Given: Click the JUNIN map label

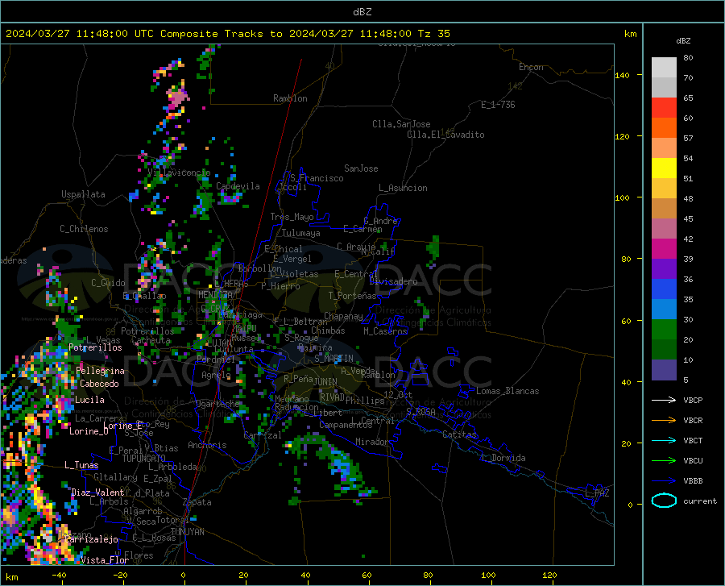Looking at the screenshot, I should pyautogui.click(x=325, y=382).
